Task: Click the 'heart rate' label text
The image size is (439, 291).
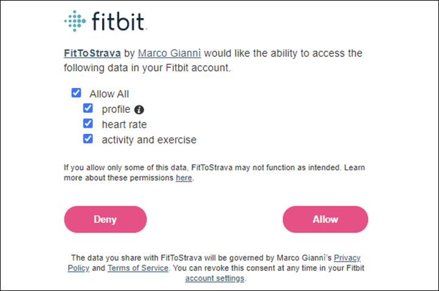Action: 124,124
